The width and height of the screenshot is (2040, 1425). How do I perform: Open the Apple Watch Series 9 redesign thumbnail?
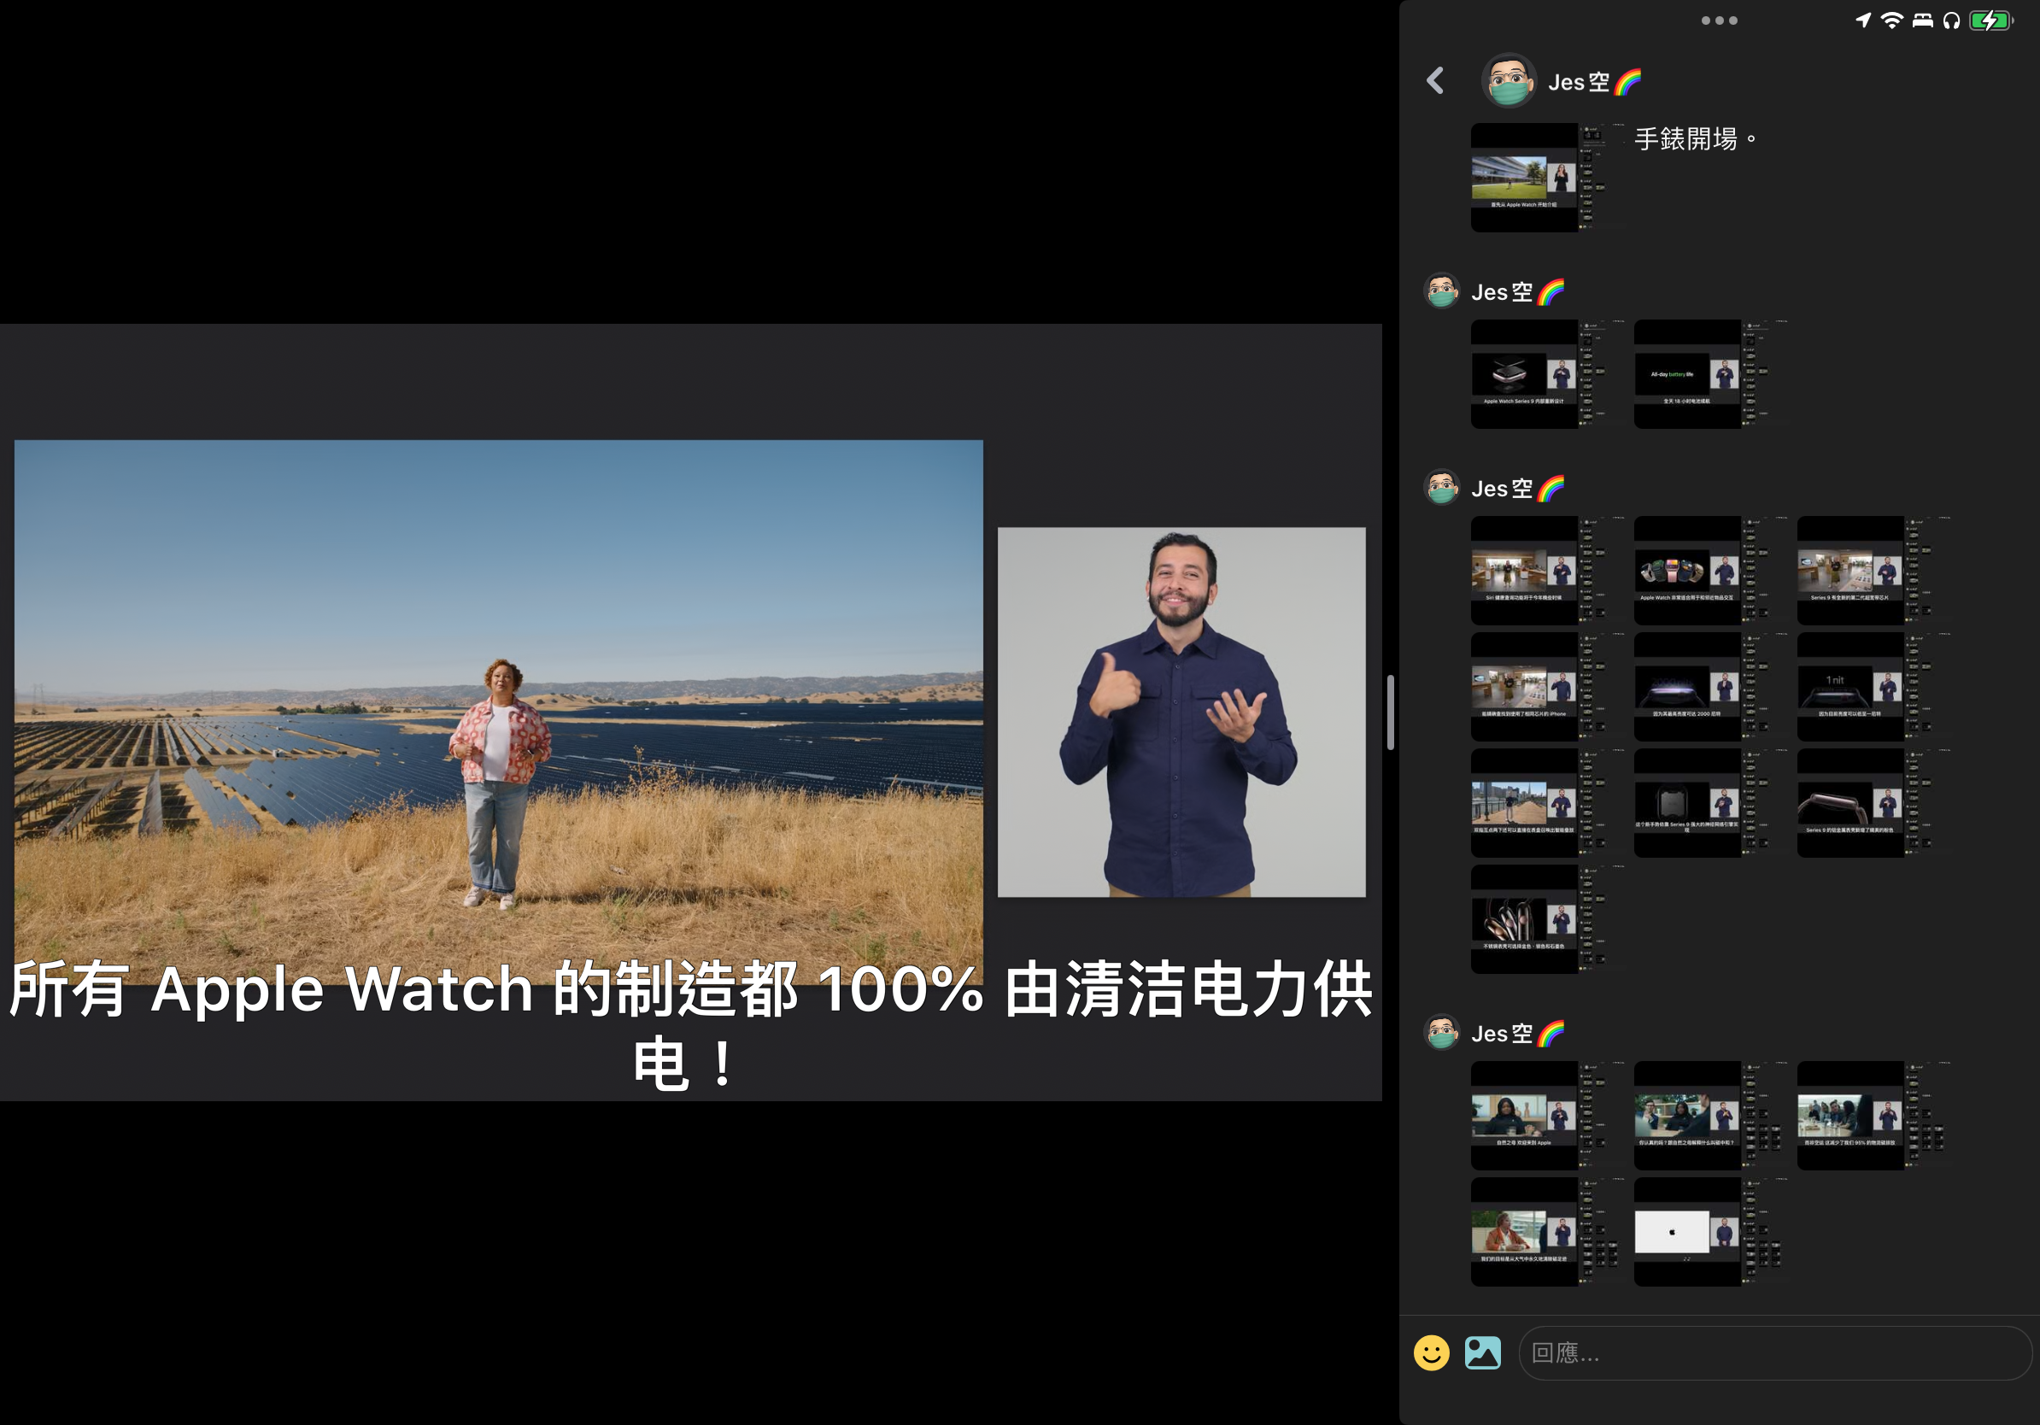click(x=1549, y=374)
